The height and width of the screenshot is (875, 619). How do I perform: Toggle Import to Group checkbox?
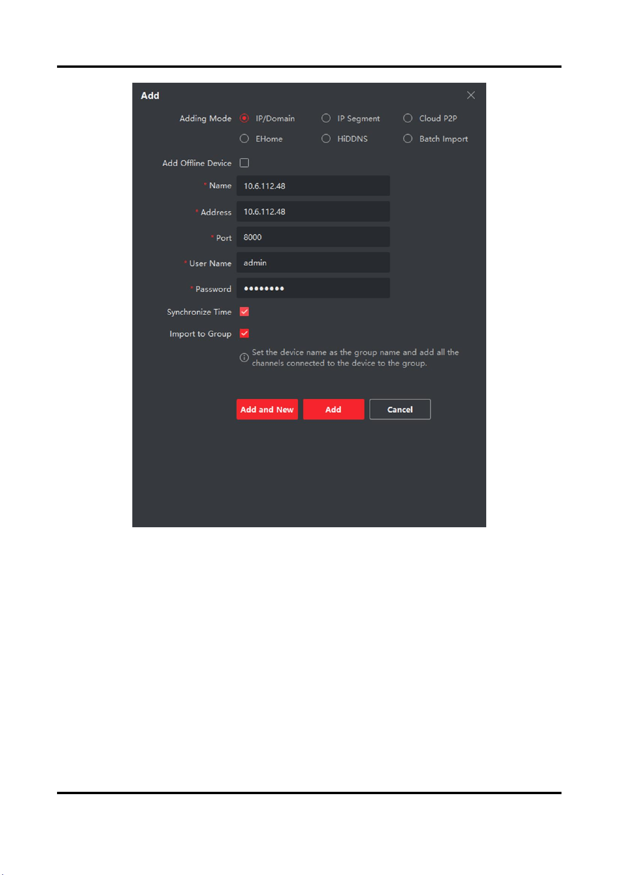coord(244,333)
